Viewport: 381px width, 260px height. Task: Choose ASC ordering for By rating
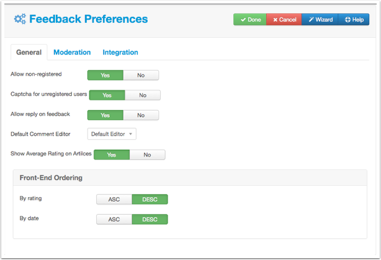point(114,199)
